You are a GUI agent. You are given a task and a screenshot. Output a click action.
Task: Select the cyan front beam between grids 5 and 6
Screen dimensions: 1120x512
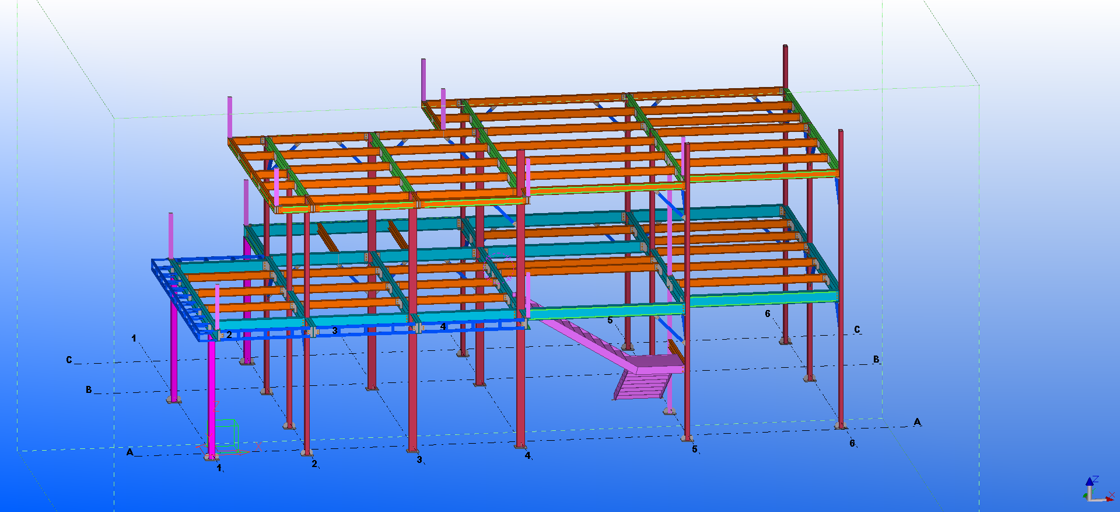761,298
